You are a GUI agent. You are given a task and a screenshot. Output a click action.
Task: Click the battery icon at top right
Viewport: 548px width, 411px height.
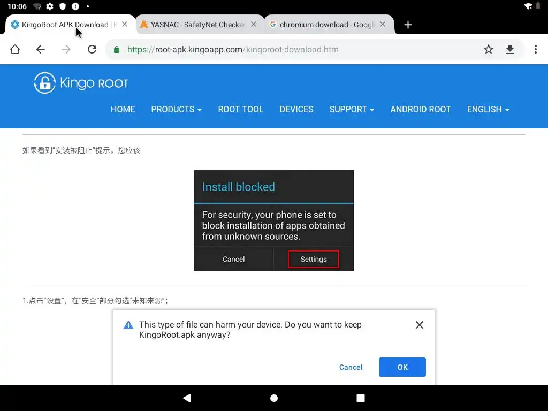538,6
